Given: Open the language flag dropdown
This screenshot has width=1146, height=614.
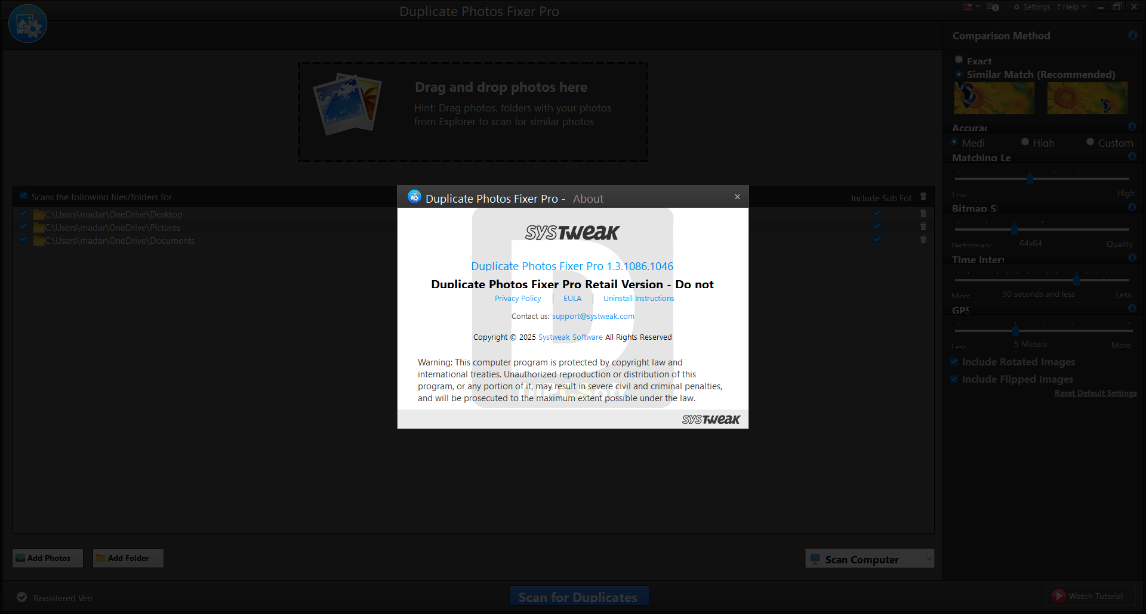Looking at the screenshot, I should pyautogui.click(x=972, y=7).
